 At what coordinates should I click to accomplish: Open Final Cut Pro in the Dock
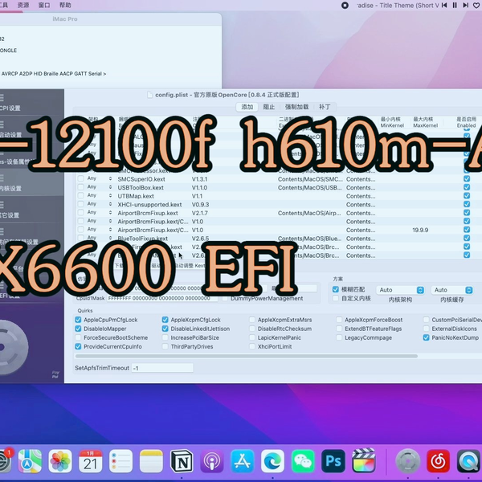364,461
